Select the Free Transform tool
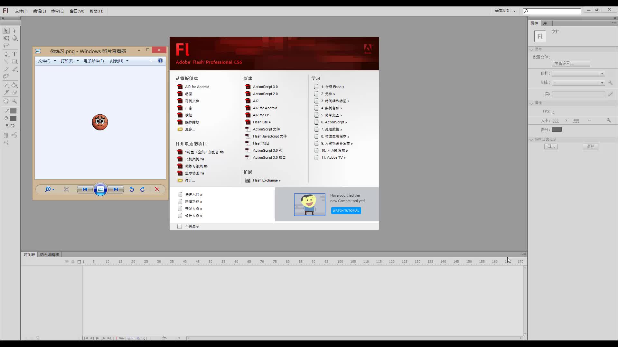Viewport: 618px width, 347px height. 6,38
